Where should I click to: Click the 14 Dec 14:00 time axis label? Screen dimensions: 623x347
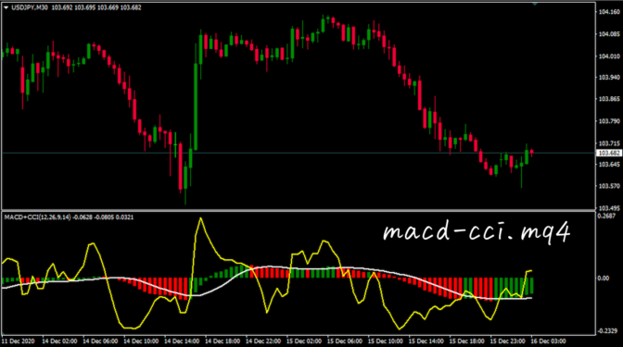point(182,341)
